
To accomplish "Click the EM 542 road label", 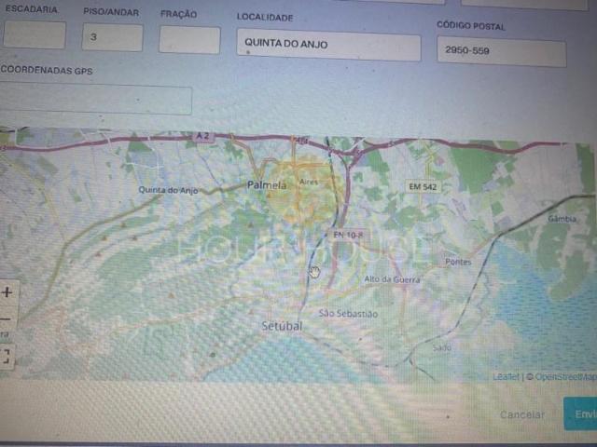I will click(423, 187).
